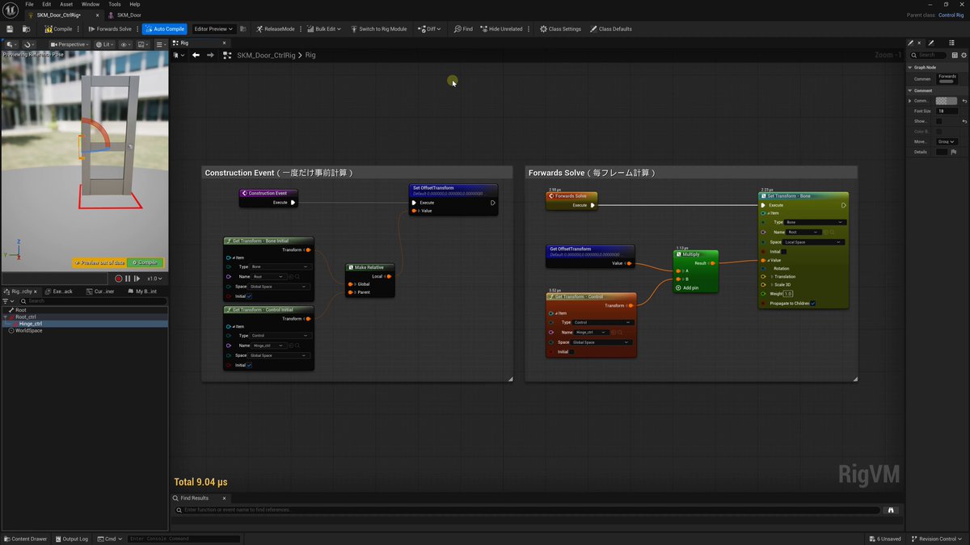
Task: Click the Browse to asset icon
Action: pyautogui.click(x=27, y=29)
